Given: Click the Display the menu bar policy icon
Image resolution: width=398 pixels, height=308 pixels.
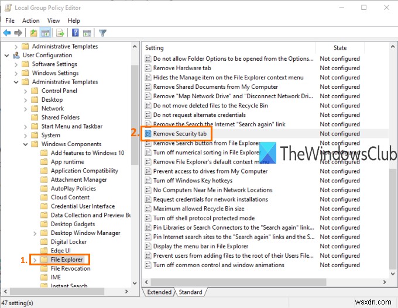Looking at the screenshot, I should tap(148, 246).
